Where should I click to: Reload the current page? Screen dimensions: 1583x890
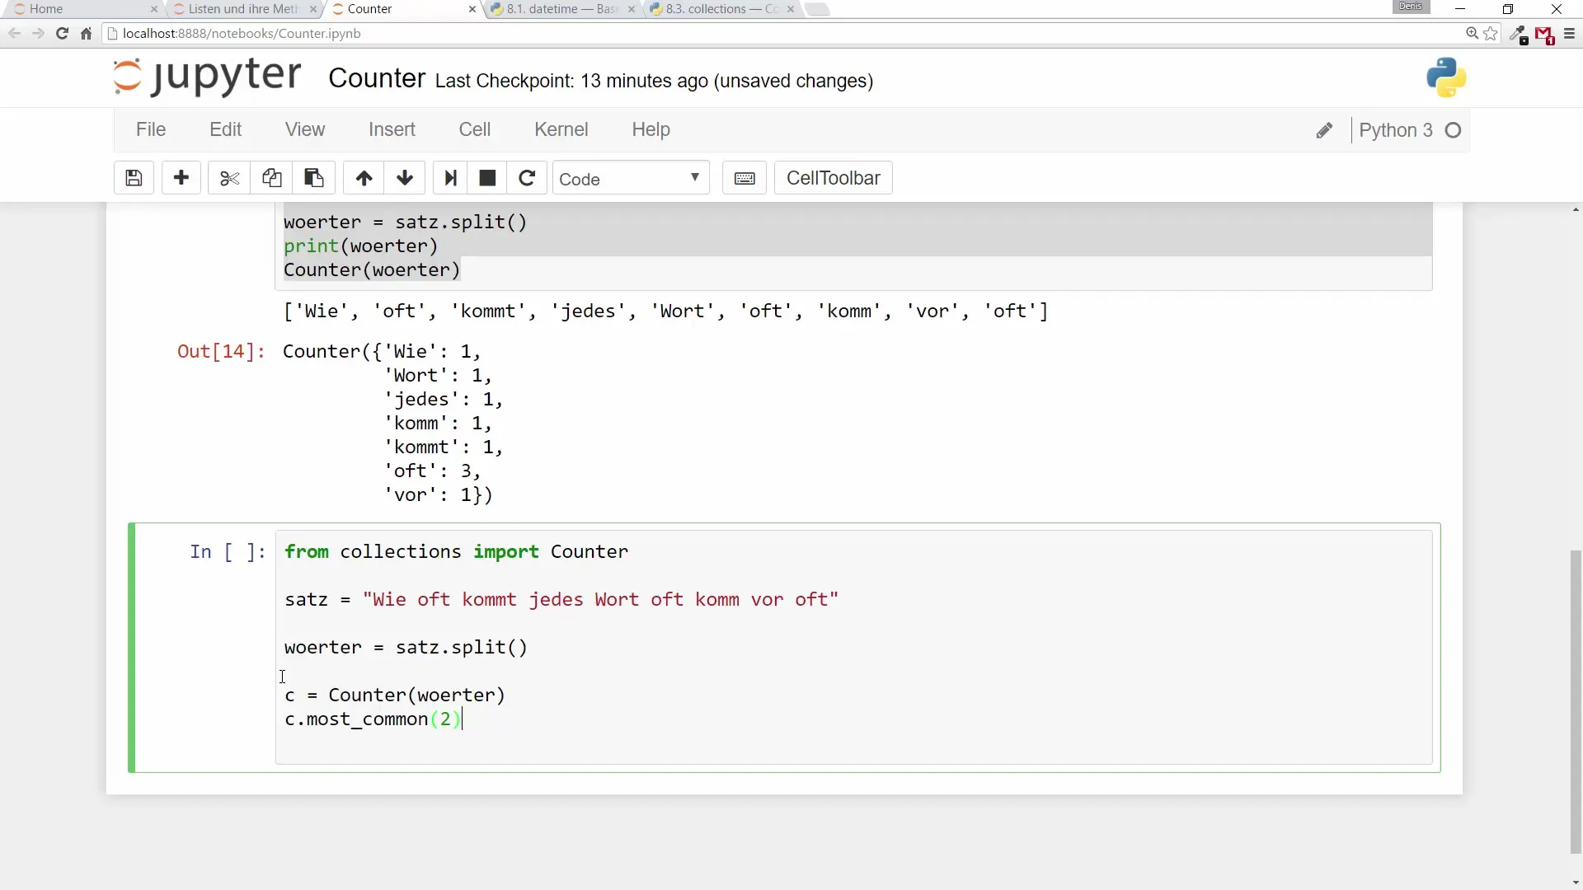tap(62, 34)
